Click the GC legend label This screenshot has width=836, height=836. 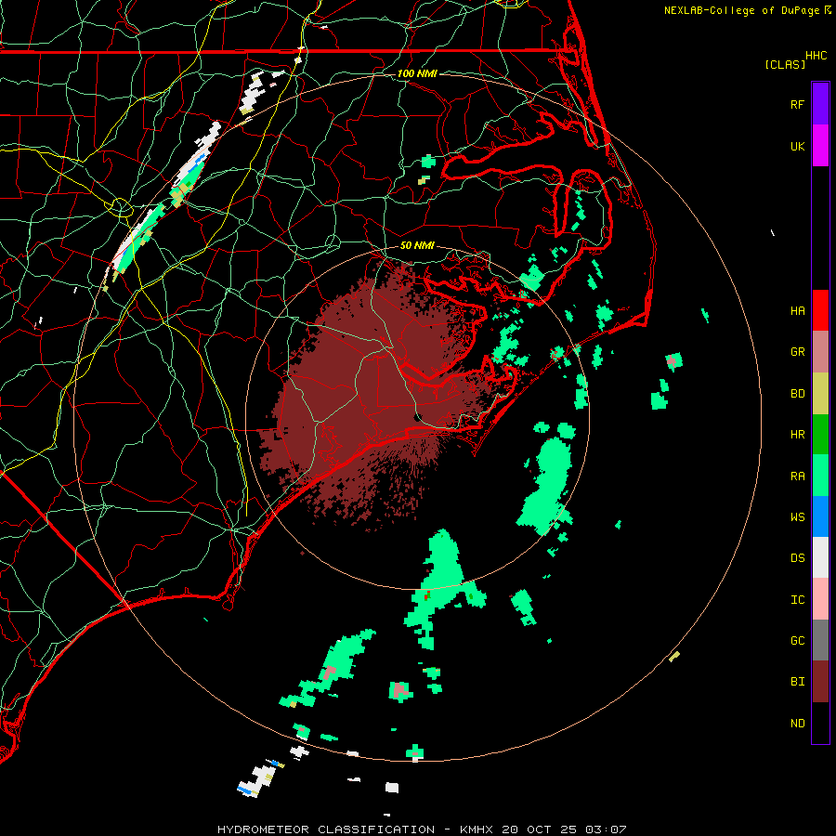pyautogui.click(x=797, y=641)
